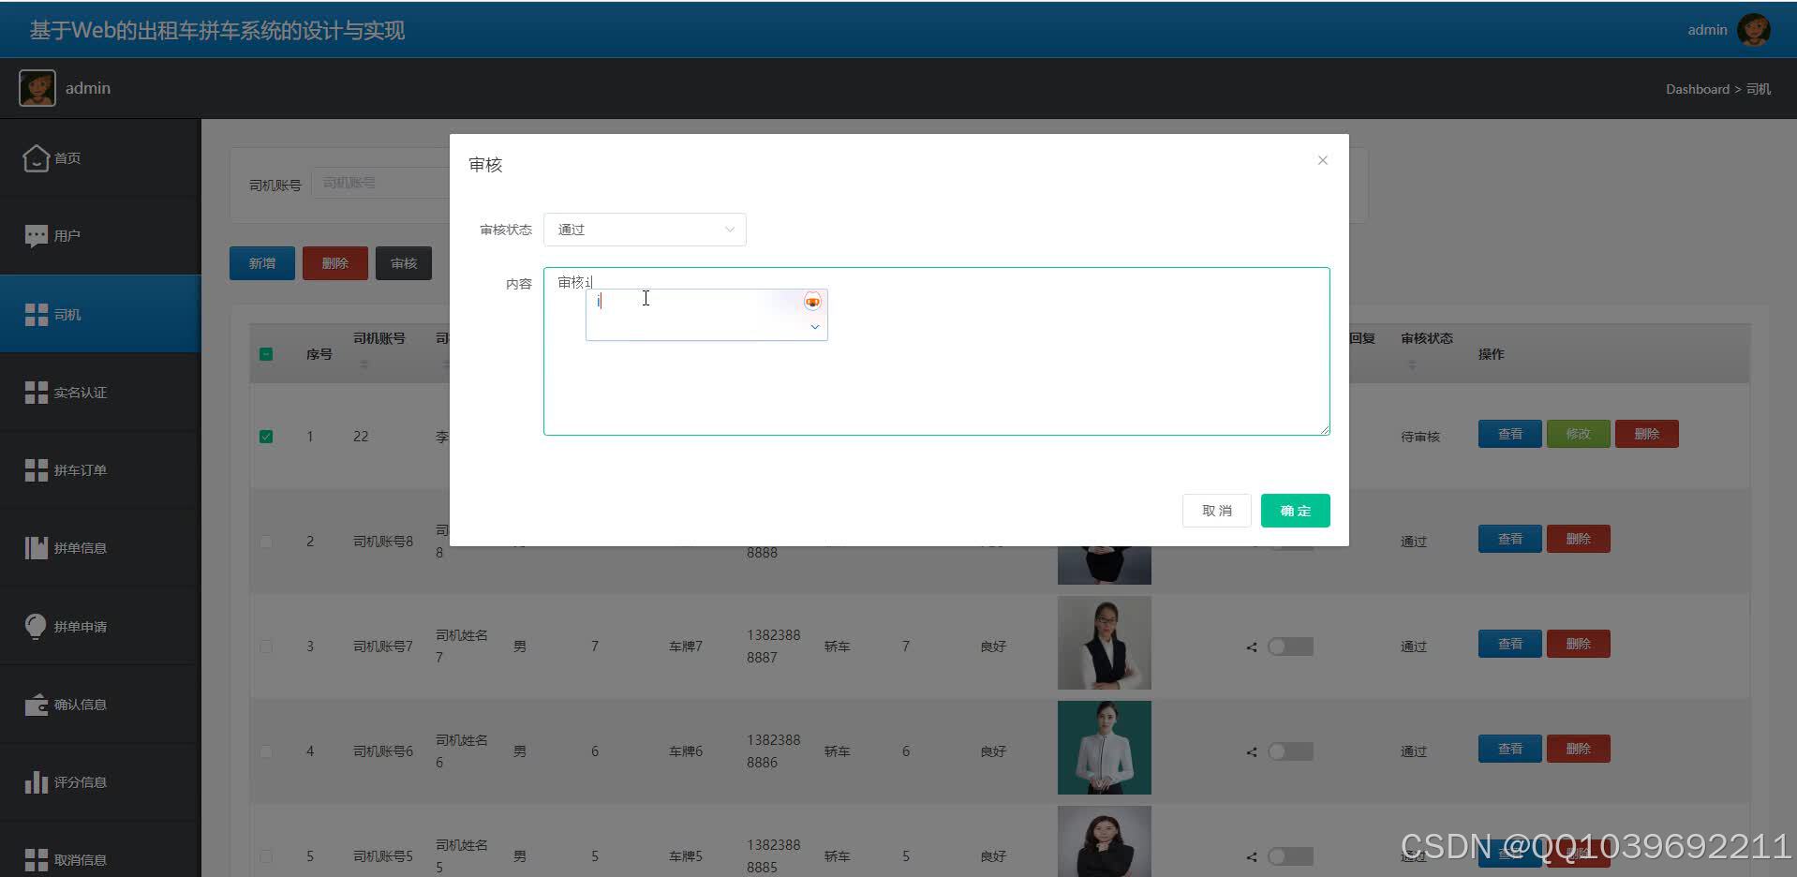1797x877 pixels.
Task: Click the Dashboard breadcrumb link
Action: pos(1697,89)
